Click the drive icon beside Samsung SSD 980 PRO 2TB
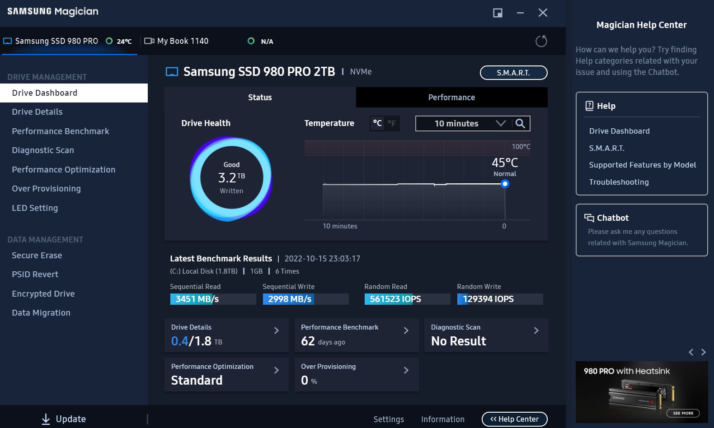 tap(172, 72)
